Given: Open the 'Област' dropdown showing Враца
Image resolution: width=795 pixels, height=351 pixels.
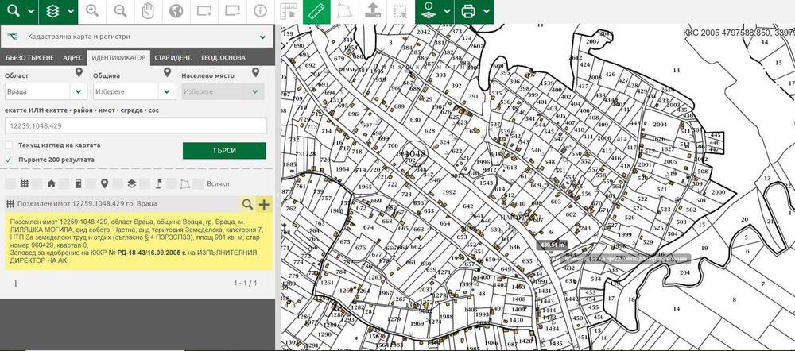Looking at the screenshot, I should coord(45,92).
